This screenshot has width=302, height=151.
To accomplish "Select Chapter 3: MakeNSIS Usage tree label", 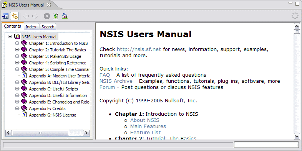I will (55, 56).
